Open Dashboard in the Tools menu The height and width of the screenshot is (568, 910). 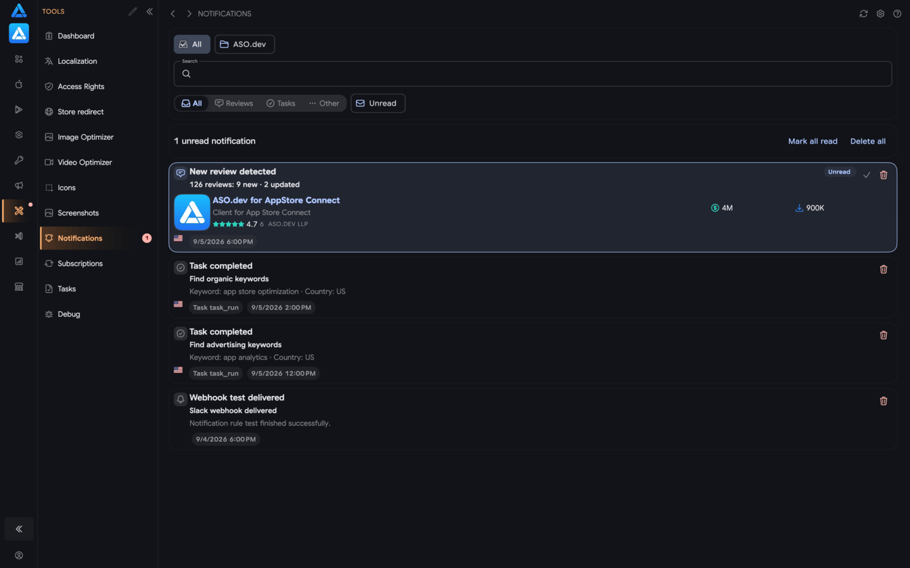(x=97, y=36)
